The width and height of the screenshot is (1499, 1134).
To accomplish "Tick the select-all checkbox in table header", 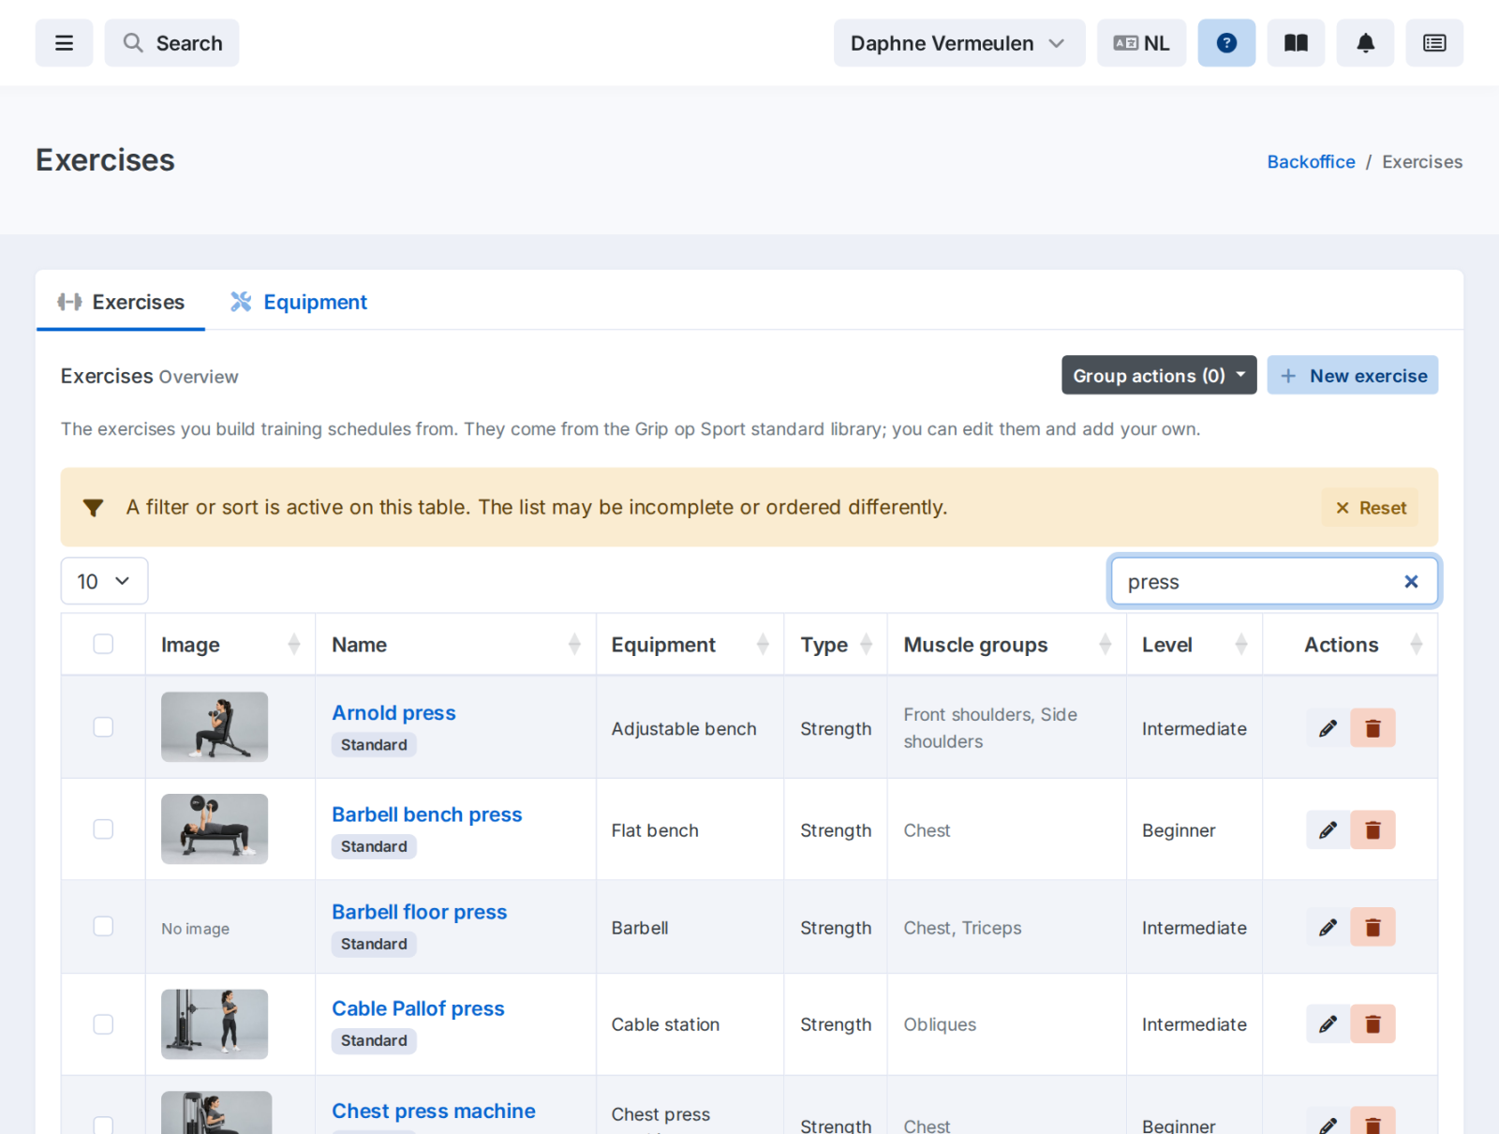I will [x=103, y=644].
